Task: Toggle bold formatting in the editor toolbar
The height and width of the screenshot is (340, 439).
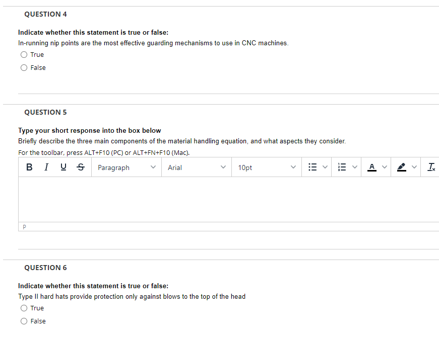Action: pyautogui.click(x=29, y=167)
